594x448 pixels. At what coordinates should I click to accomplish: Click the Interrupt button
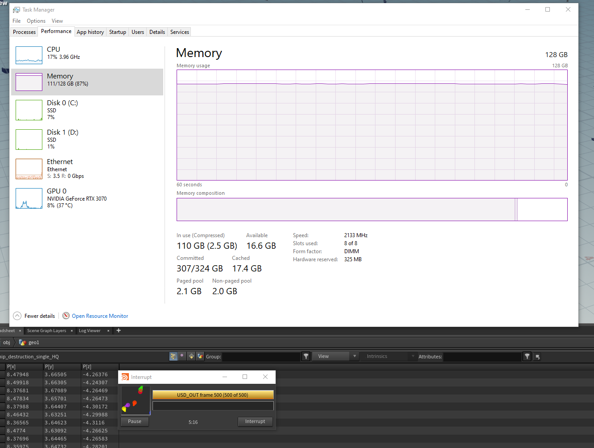tap(255, 421)
